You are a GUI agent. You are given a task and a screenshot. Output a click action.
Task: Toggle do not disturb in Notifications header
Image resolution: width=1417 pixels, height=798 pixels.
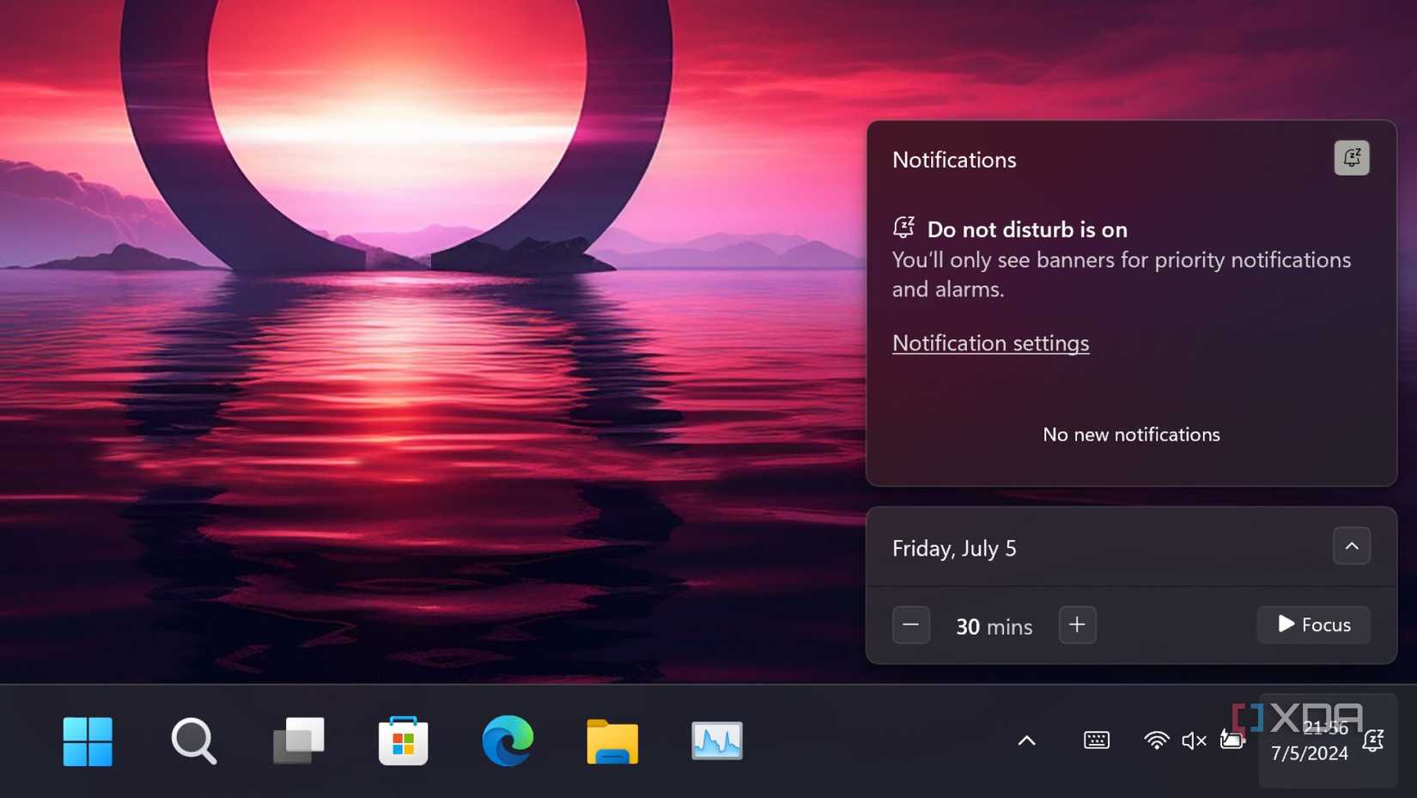coord(1352,158)
